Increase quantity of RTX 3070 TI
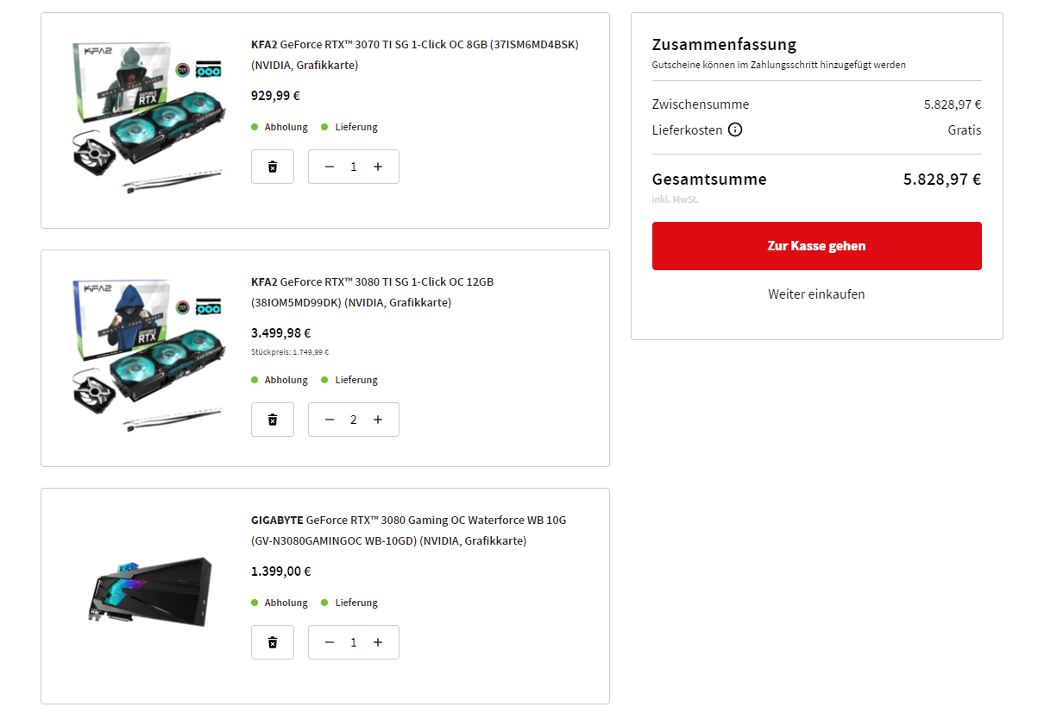1038x726 pixels. pyautogui.click(x=378, y=167)
